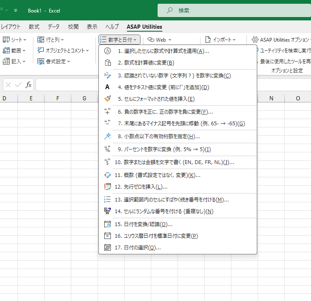The height and width of the screenshot is (301, 311).
Task: Choose 値をテキスト値に変更 menu item
Action: tap(178, 87)
